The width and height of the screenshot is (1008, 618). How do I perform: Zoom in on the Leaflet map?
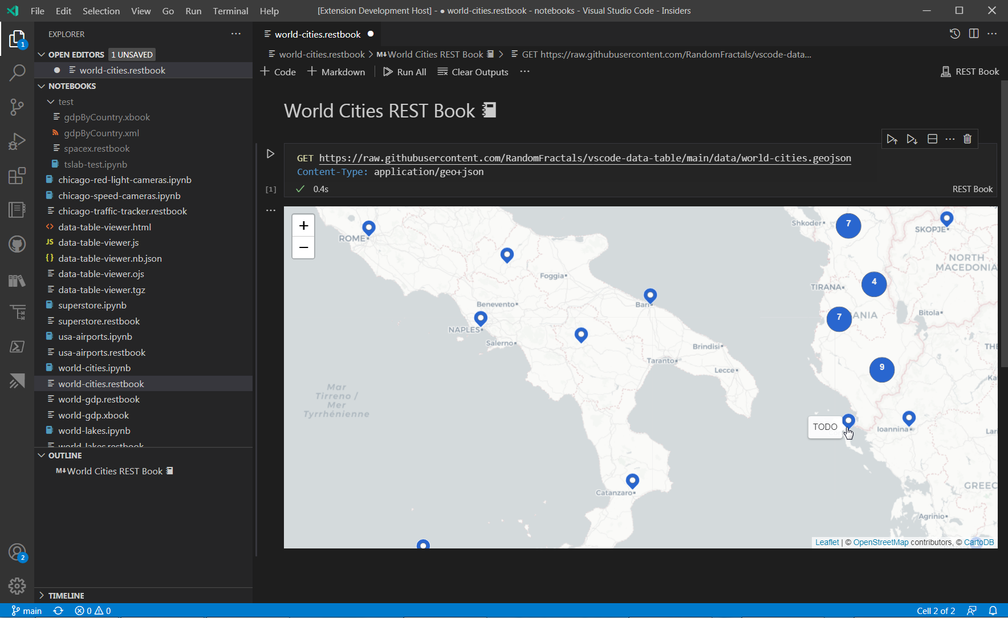click(x=303, y=225)
